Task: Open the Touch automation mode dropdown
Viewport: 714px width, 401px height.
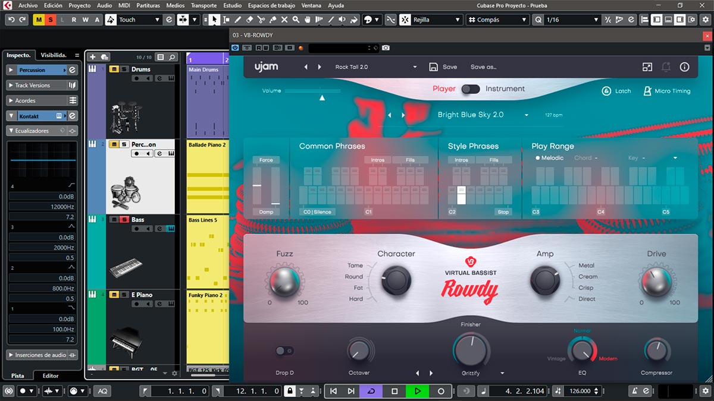Action: (x=140, y=20)
